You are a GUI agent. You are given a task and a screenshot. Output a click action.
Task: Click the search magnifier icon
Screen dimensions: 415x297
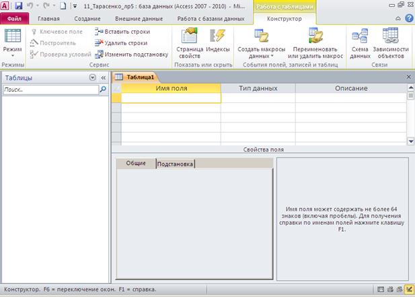[x=103, y=90]
